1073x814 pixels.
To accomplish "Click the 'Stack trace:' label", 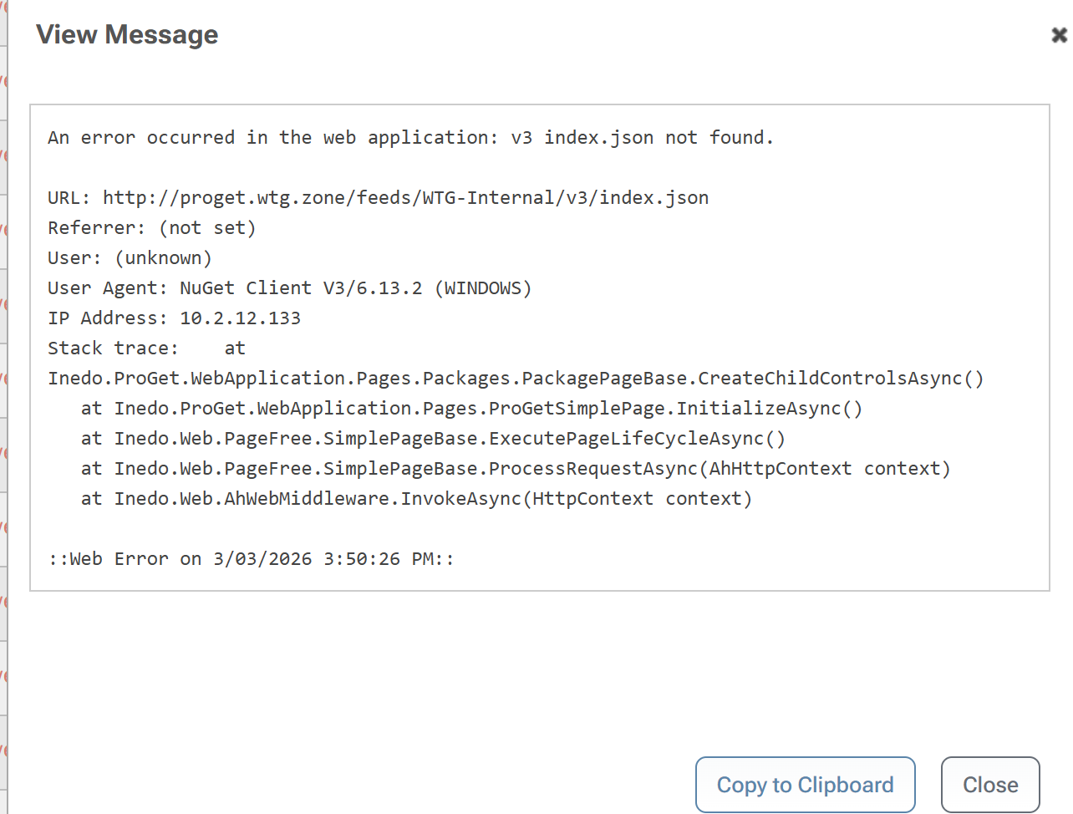I will [113, 348].
